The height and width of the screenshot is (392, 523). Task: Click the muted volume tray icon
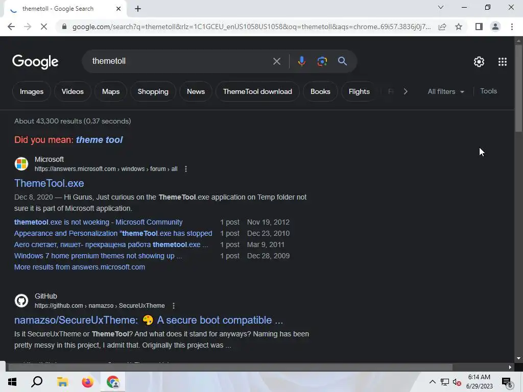pyautogui.click(x=457, y=382)
